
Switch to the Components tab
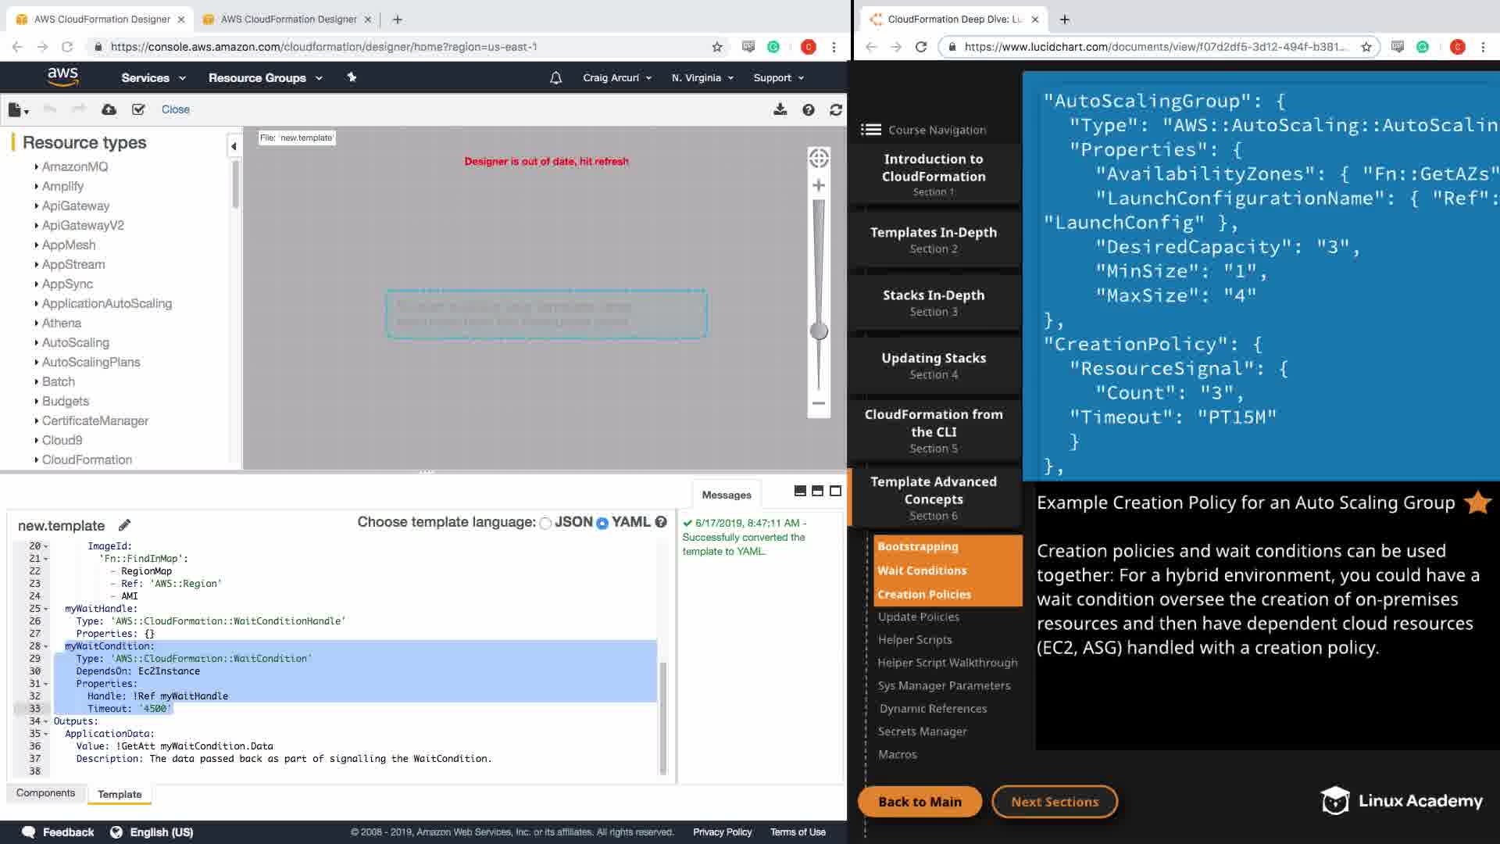click(45, 792)
